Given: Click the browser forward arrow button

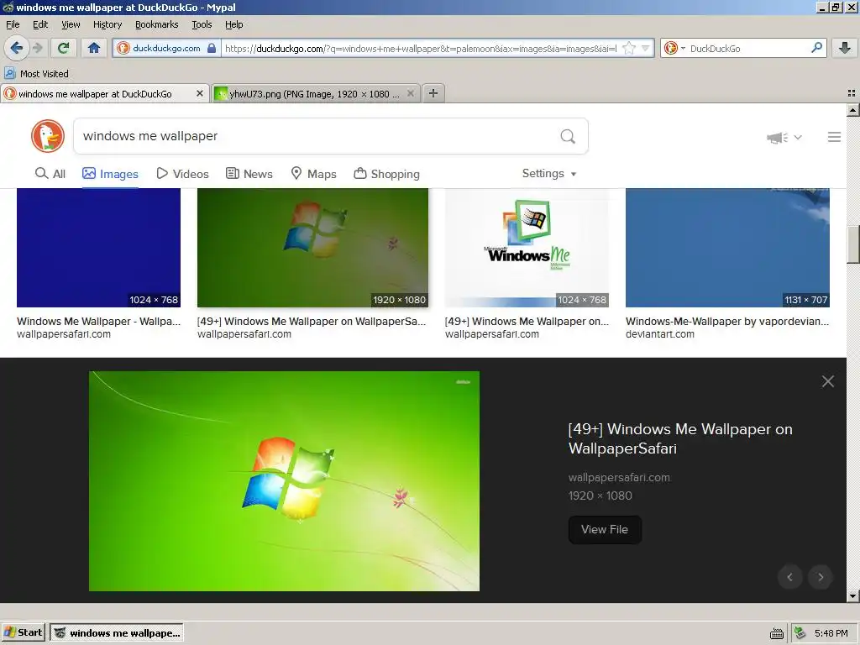Looking at the screenshot, I should 37,48.
